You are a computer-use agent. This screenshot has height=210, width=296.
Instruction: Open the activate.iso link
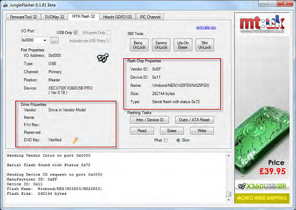206,27
